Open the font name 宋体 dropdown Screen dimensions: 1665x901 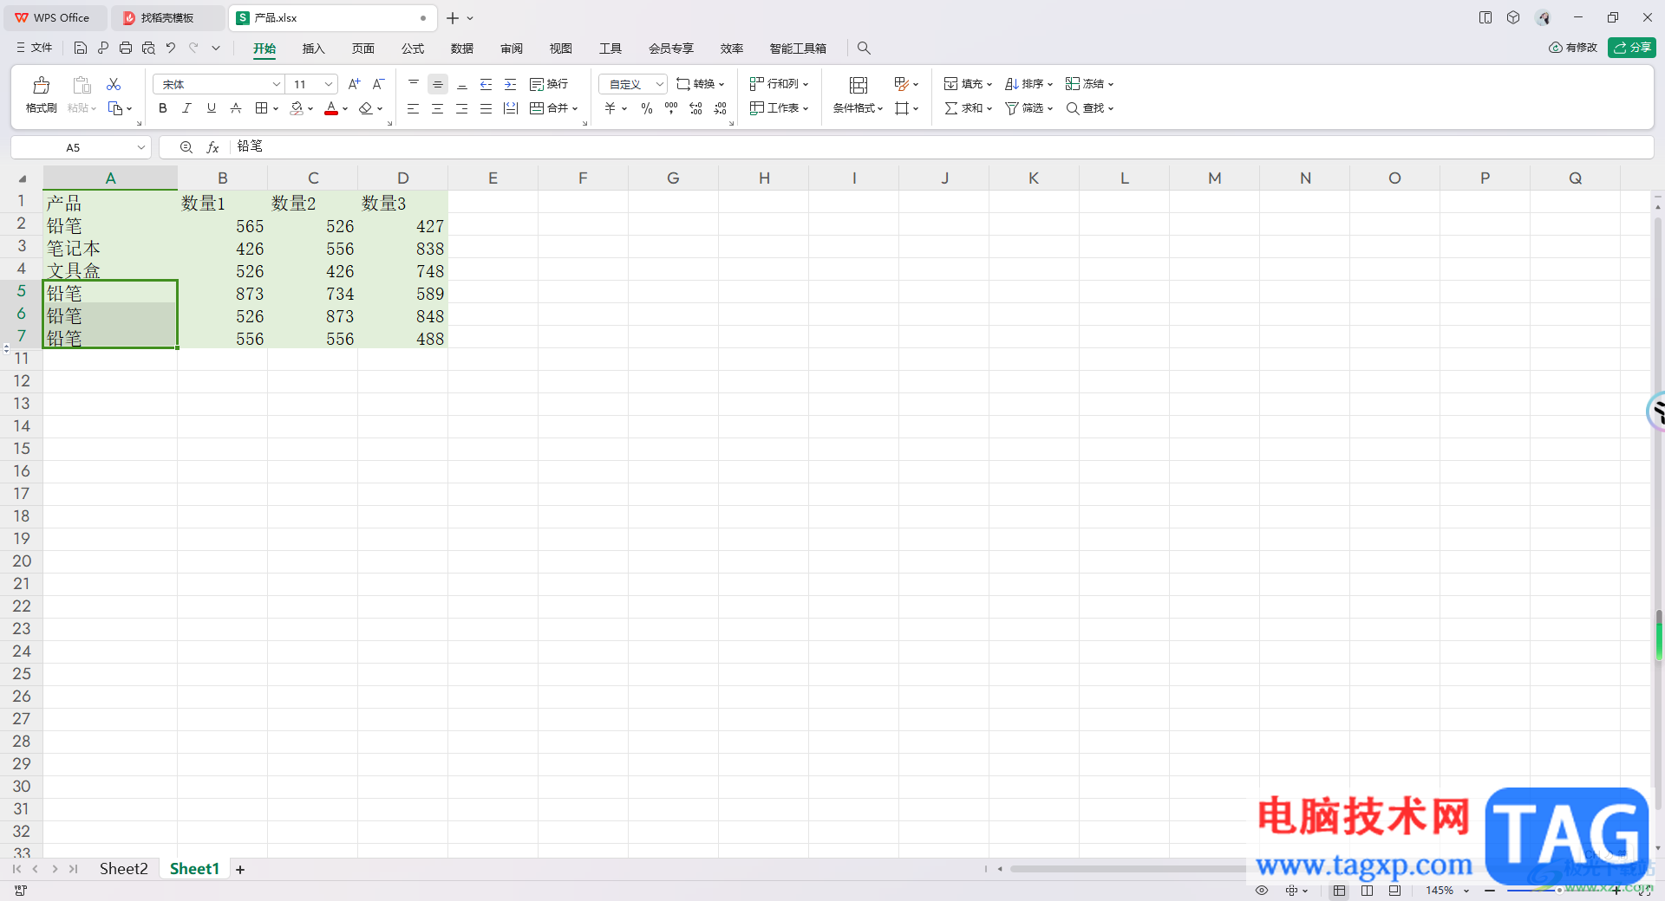coord(277,84)
